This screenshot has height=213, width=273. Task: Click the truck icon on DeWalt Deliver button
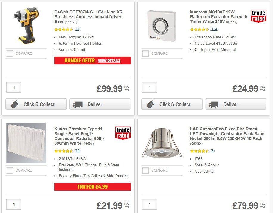point(77,104)
